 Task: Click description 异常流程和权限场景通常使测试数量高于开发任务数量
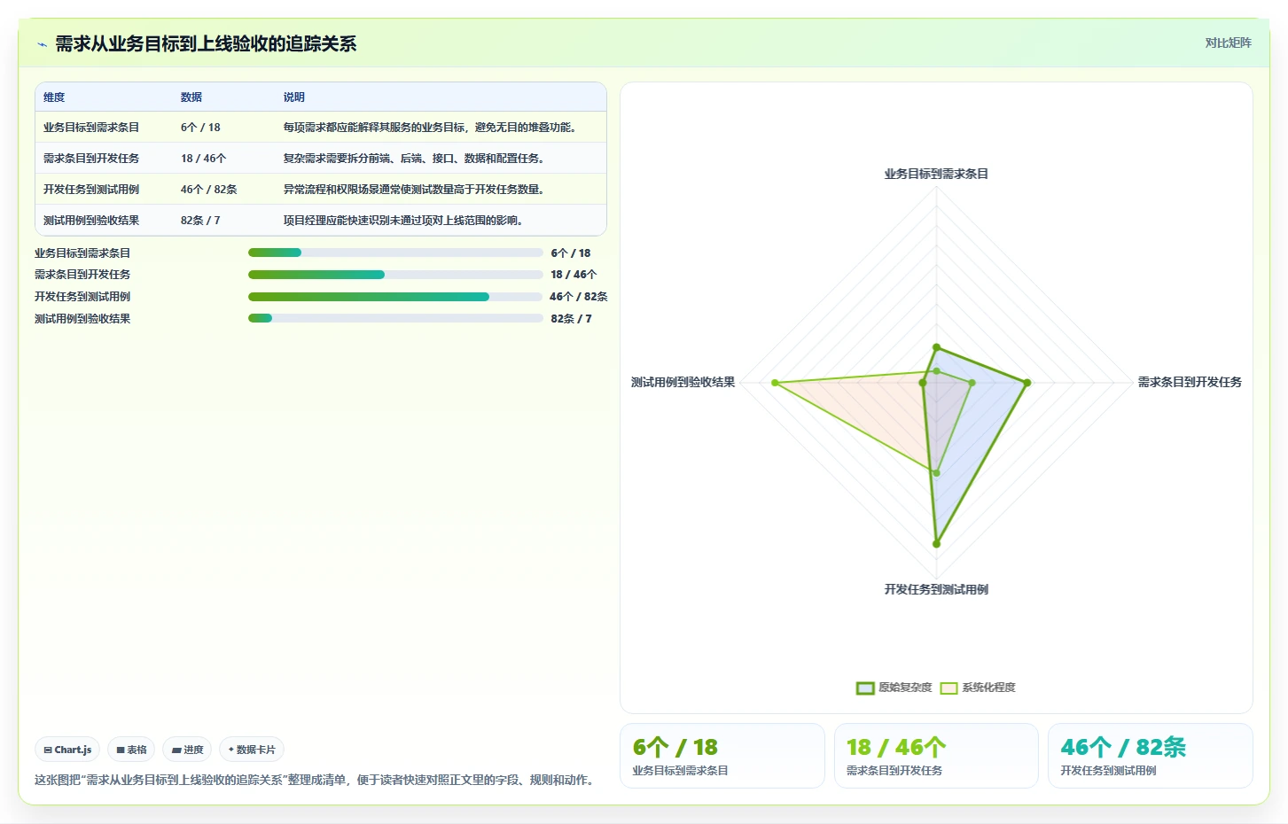413,190
